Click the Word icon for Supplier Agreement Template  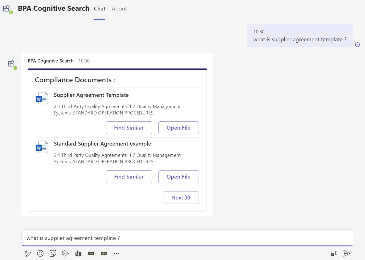coord(42,98)
